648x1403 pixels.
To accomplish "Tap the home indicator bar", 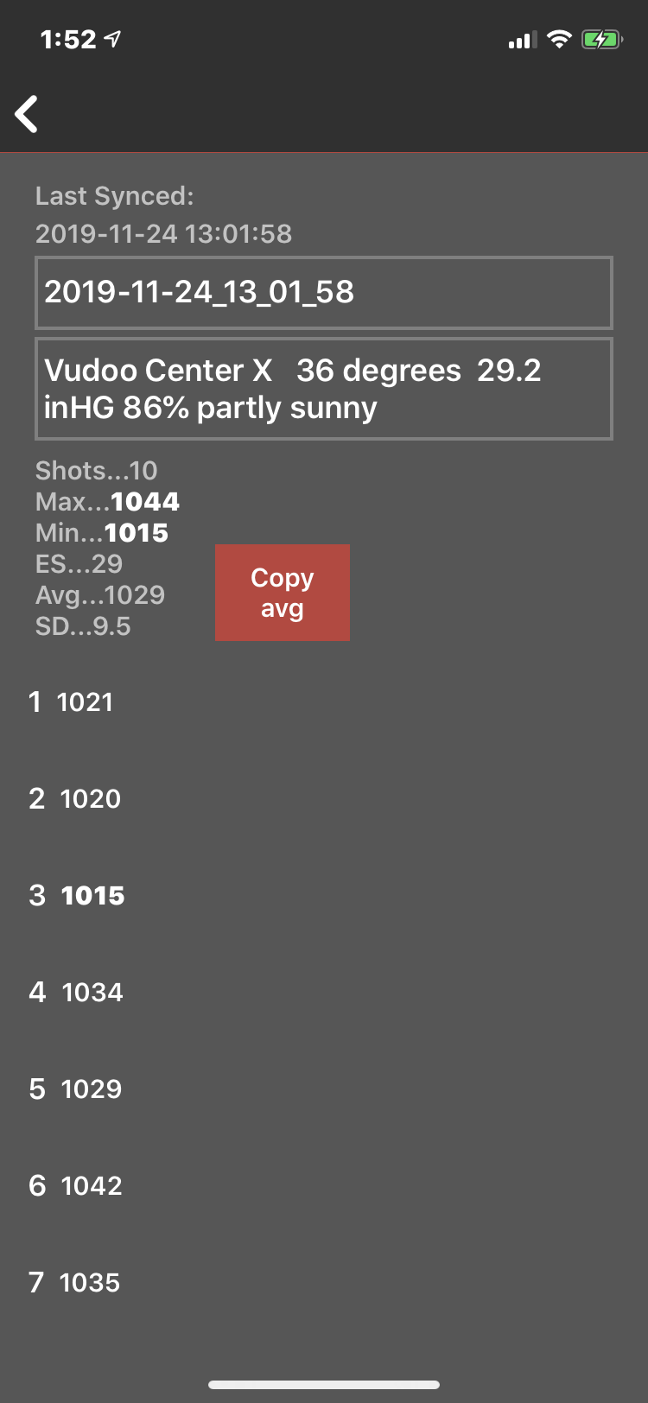I will pos(324,1384).
